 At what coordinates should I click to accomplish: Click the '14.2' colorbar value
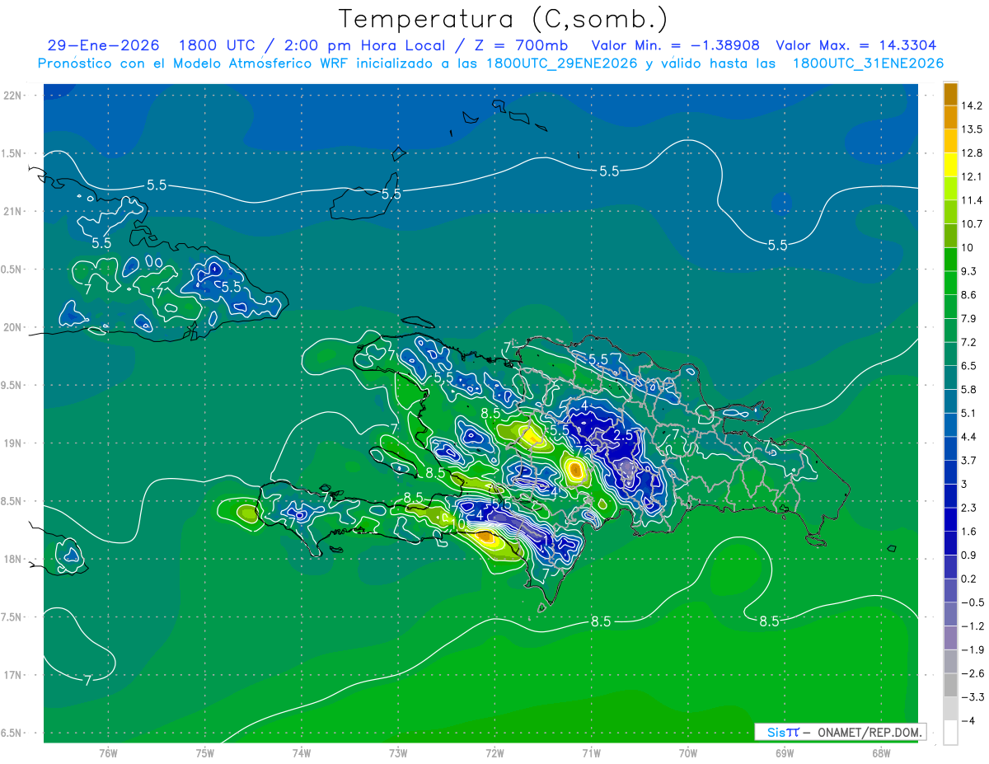click(x=970, y=105)
